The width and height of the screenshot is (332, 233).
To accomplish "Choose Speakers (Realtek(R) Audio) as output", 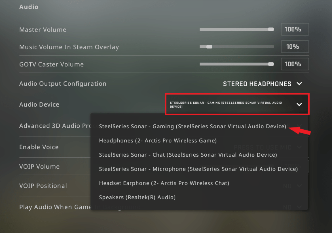I will [137, 197].
